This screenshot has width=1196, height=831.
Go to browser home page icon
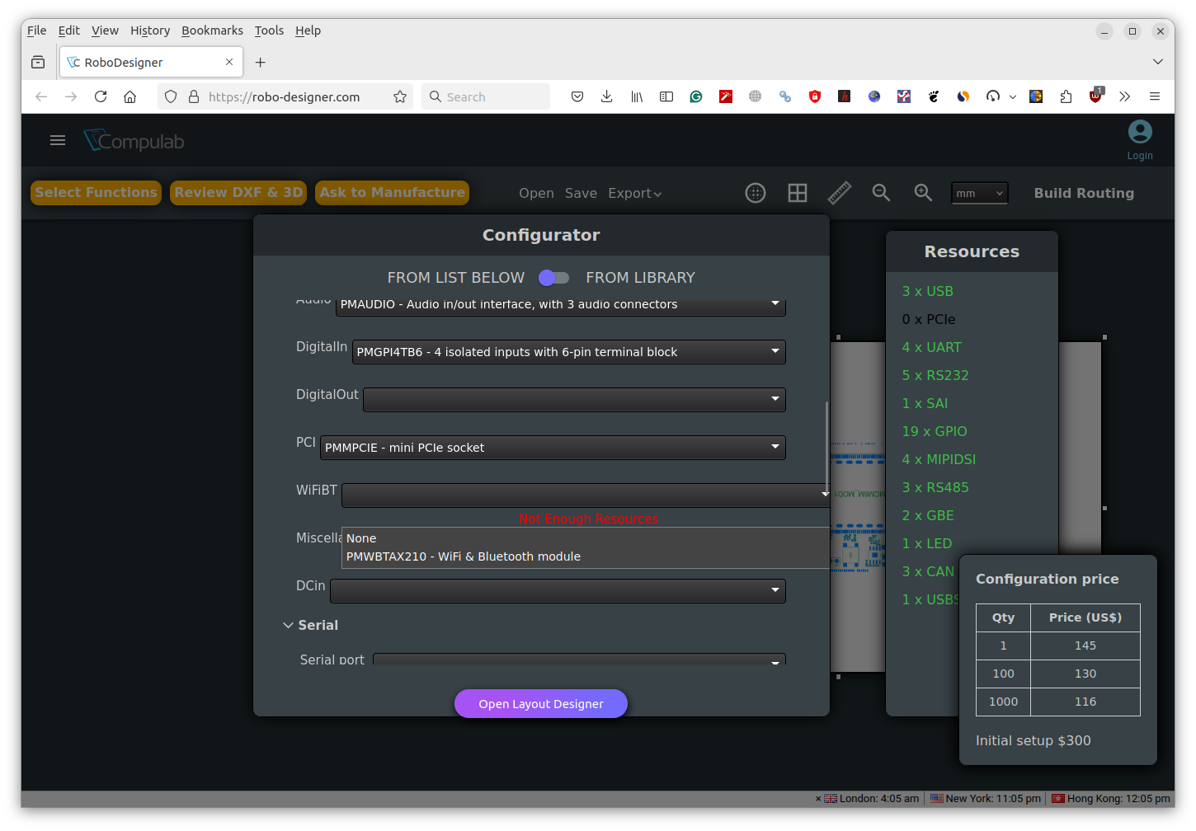pyautogui.click(x=130, y=96)
